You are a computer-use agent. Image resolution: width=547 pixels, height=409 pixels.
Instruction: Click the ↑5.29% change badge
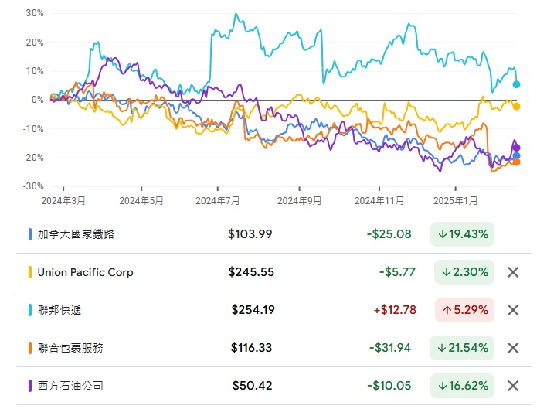464,310
